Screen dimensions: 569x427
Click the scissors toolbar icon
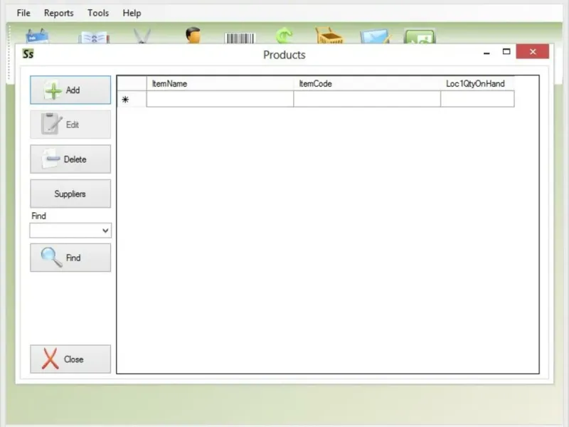(x=142, y=36)
